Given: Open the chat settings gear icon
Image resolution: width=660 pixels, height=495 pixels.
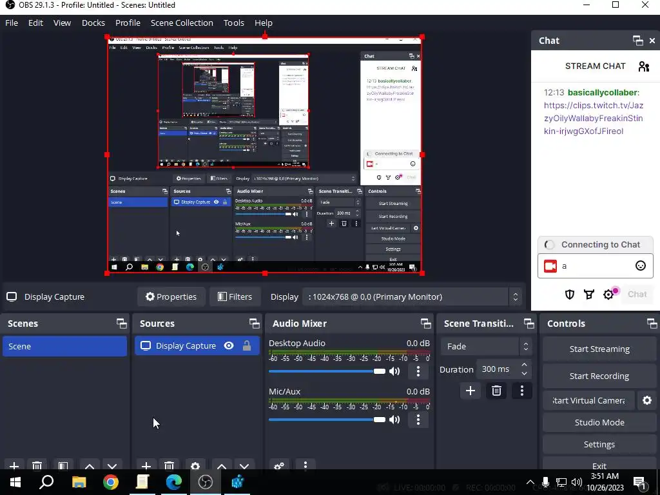Looking at the screenshot, I should point(608,294).
